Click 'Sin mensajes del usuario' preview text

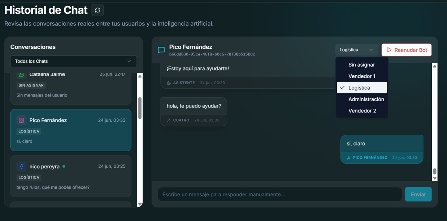(42, 95)
